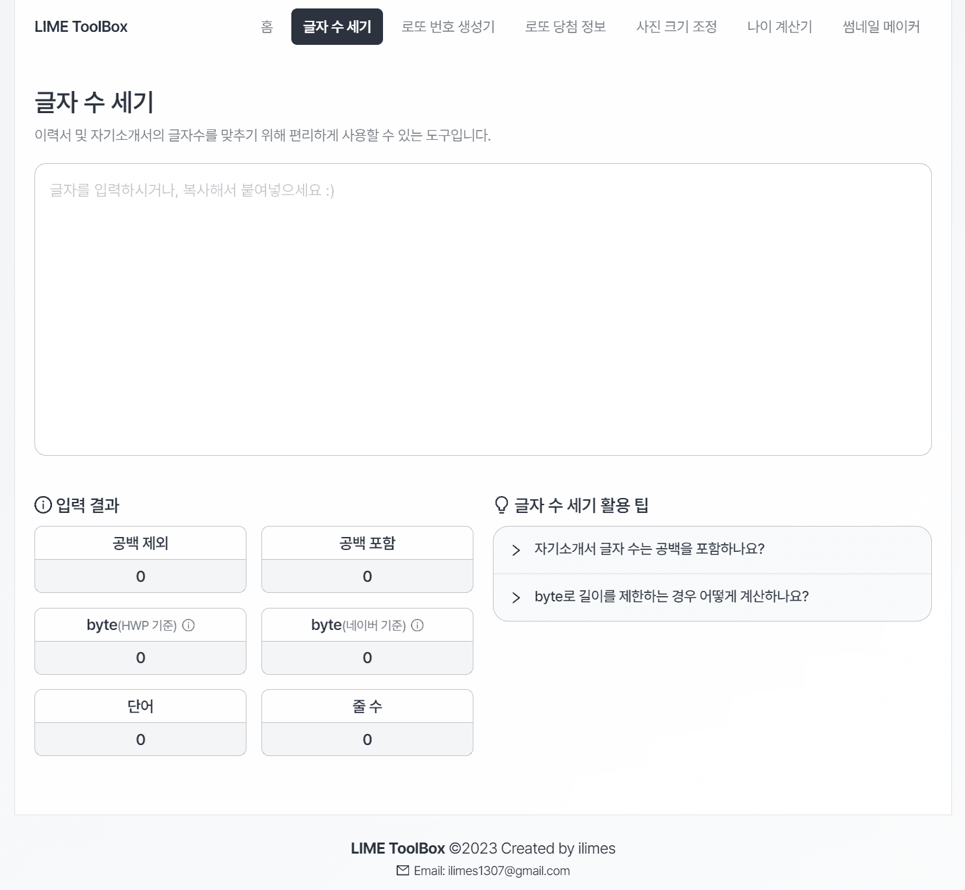Click the ilimes1307@gmail.com email link
The image size is (965, 890).
tap(509, 870)
